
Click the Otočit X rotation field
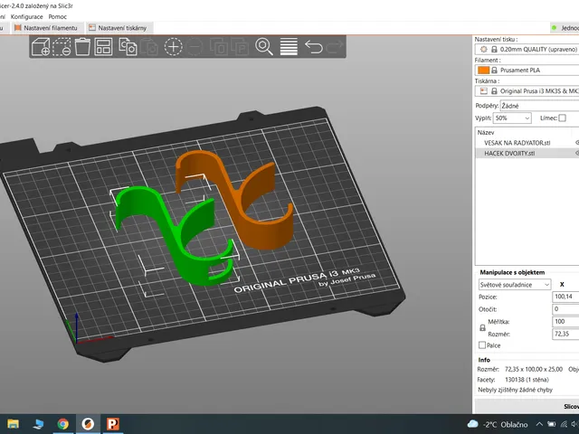click(x=565, y=309)
